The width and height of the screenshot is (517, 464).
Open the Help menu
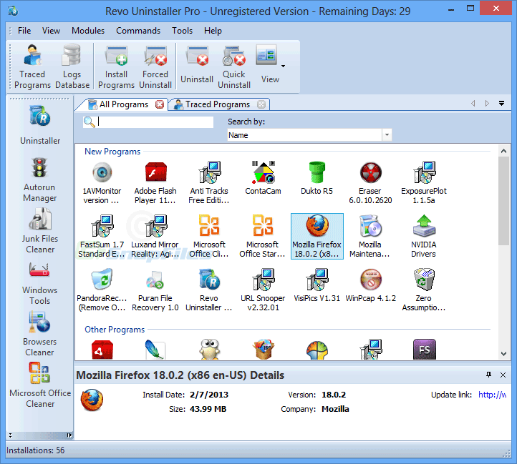point(213,31)
